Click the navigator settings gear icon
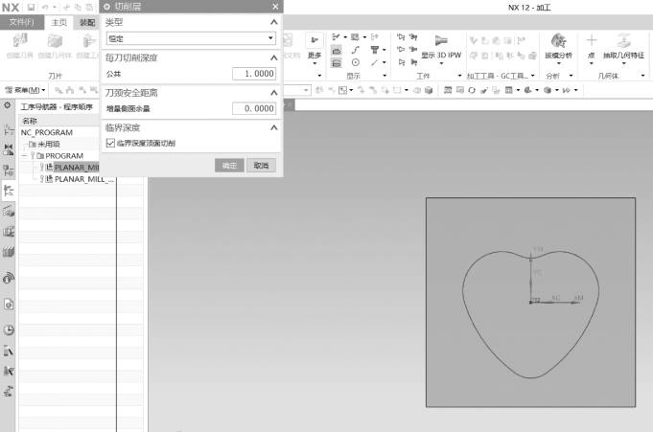Screen dimensions: 653x432 [x=8, y=105]
